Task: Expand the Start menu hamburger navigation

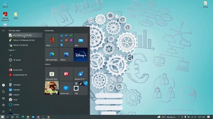Action: pyautogui.click(x=3, y=31)
